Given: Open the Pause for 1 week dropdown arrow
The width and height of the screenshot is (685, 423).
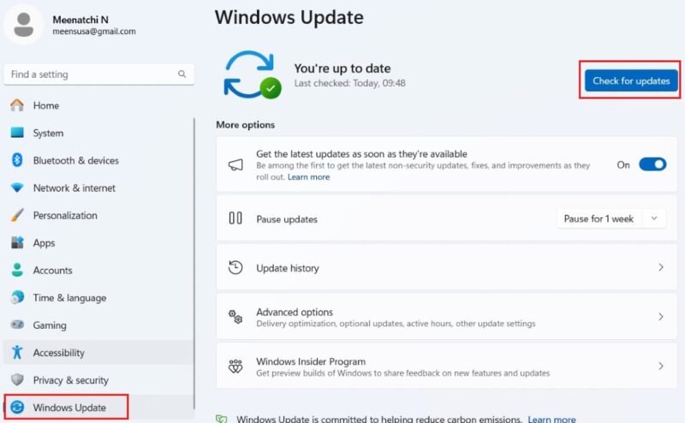Looking at the screenshot, I should pos(654,218).
